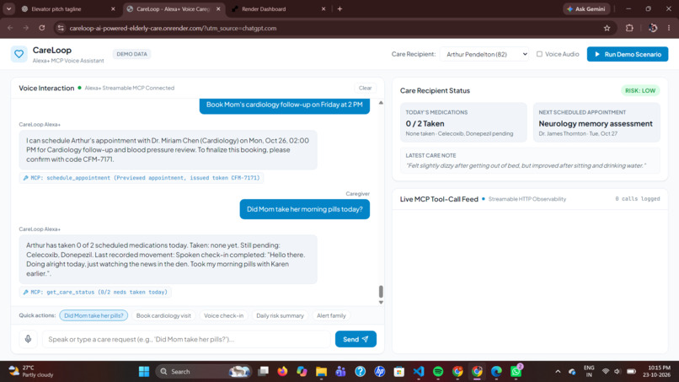The width and height of the screenshot is (679, 382).
Task: View site information icon in address bar
Action: (x=61, y=28)
